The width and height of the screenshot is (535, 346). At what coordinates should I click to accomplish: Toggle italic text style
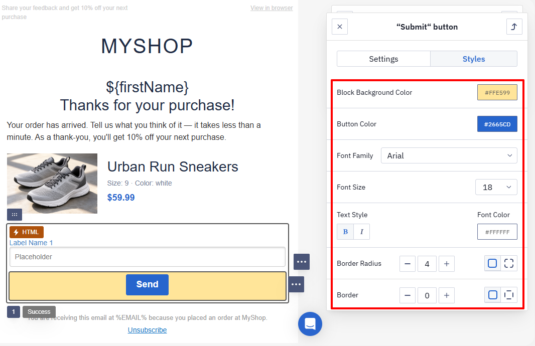(x=362, y=232)
